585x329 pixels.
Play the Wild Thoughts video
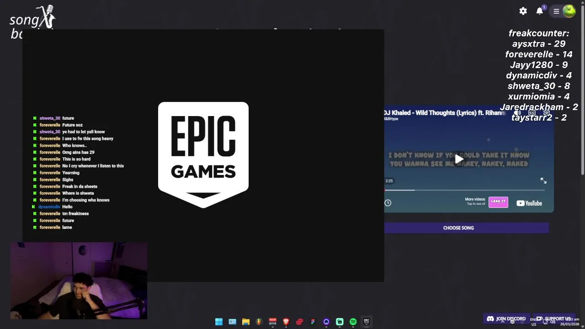pyautogui.click(x=459, y=159)
